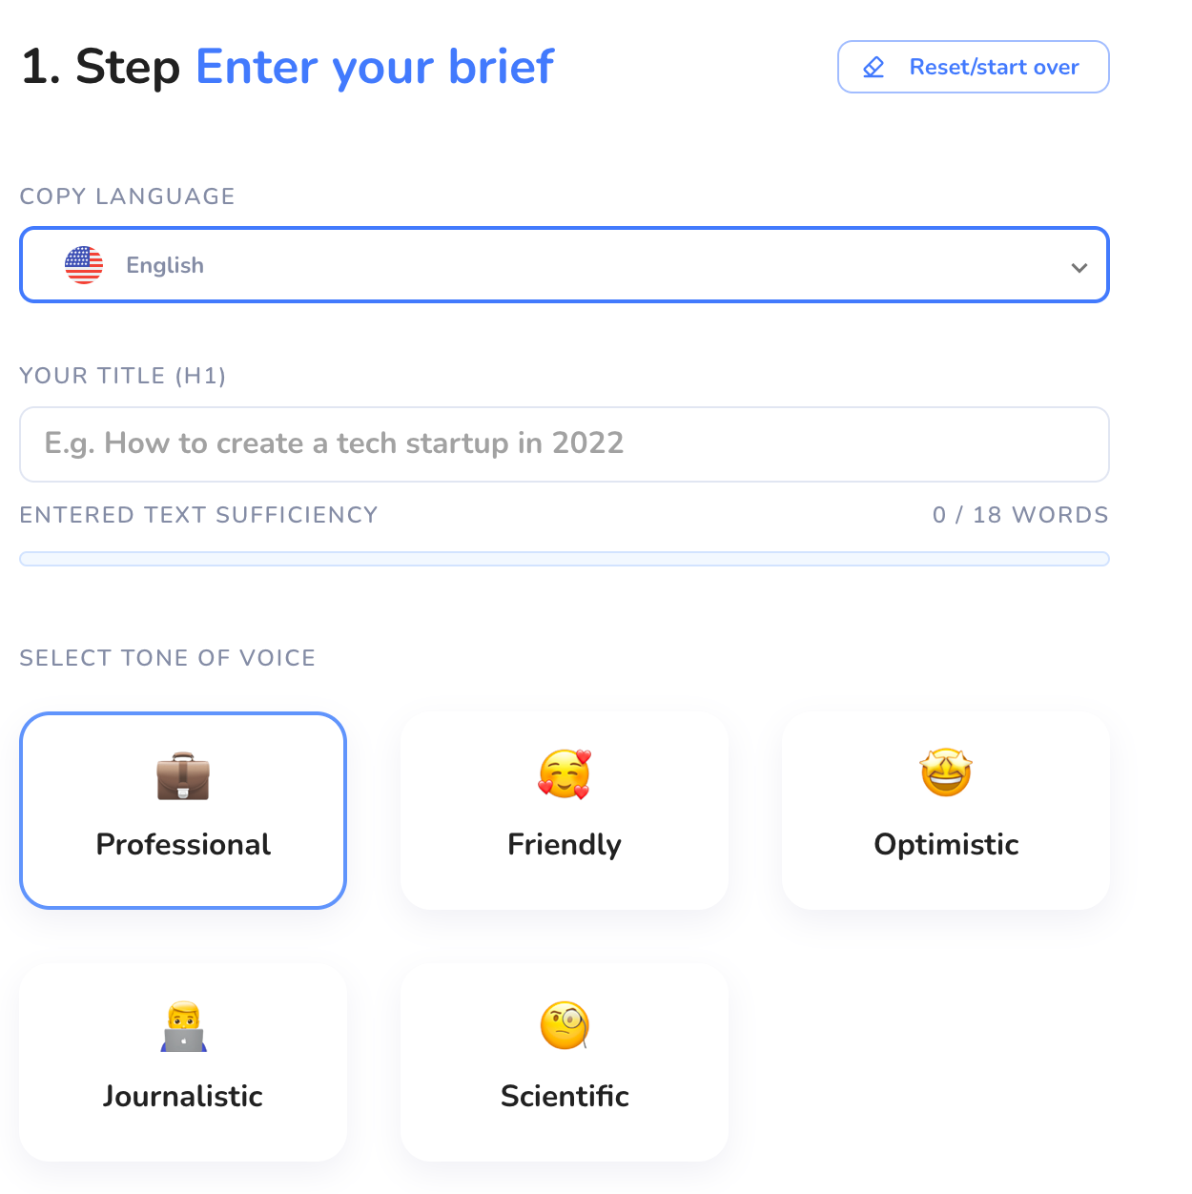Choose the Scientific tone label

[565, 1096]
